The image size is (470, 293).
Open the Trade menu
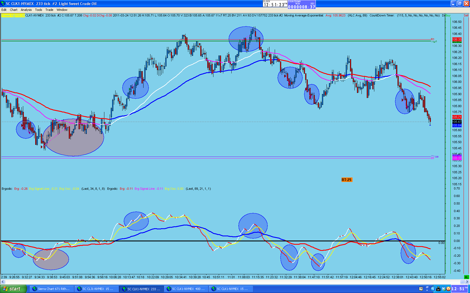[x=49, y=10]
